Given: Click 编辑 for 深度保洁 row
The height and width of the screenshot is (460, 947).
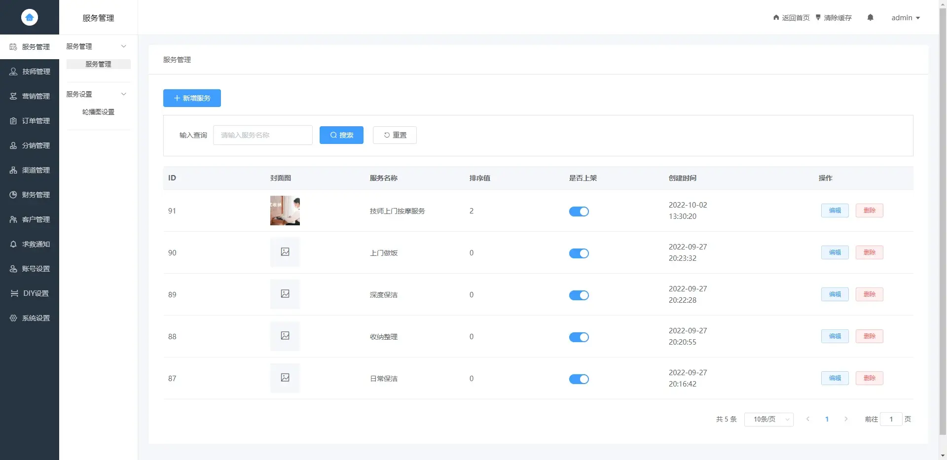Looking at the screenshot, I should [835, 294].
